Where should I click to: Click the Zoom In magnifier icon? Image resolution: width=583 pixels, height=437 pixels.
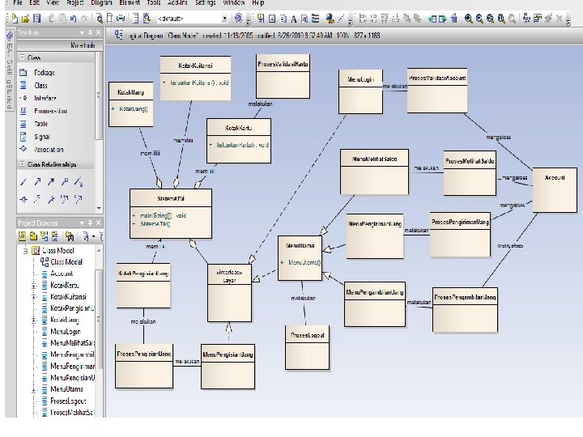[x=469, y=19]
